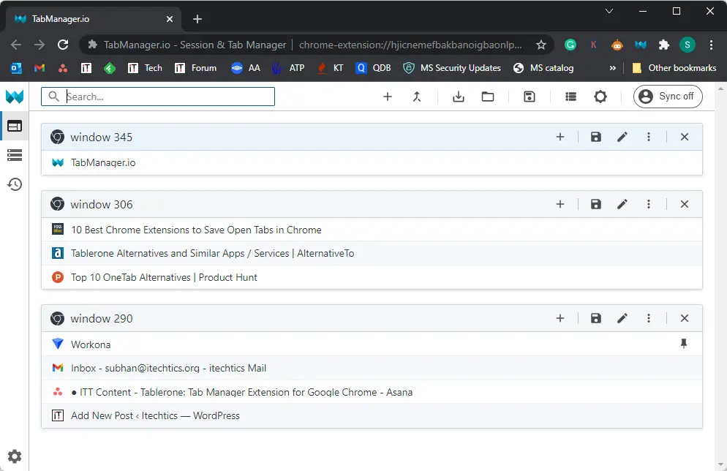Open the Tech bookmark

[145, 68]
